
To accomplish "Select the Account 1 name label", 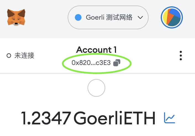I will pyautogui.click(x=96, y=50).
